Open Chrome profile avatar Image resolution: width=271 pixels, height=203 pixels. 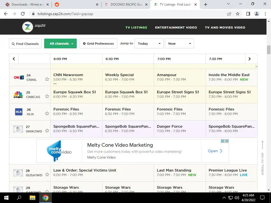click(x=257, y=14)
